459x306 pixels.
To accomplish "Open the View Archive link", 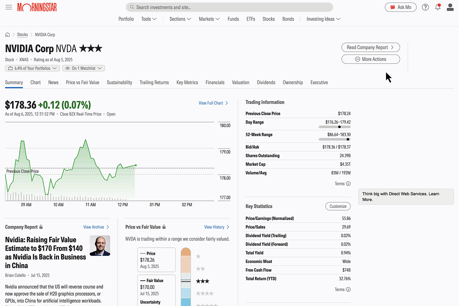I will tap(96, 227).
